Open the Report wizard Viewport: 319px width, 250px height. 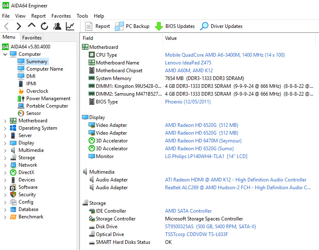(x=98, y=26)
